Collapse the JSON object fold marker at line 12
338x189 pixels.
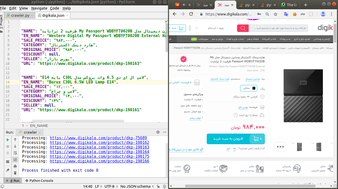tap(20, 73)
